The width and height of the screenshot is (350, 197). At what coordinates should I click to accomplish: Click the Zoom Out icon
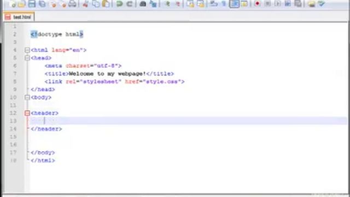177,4
